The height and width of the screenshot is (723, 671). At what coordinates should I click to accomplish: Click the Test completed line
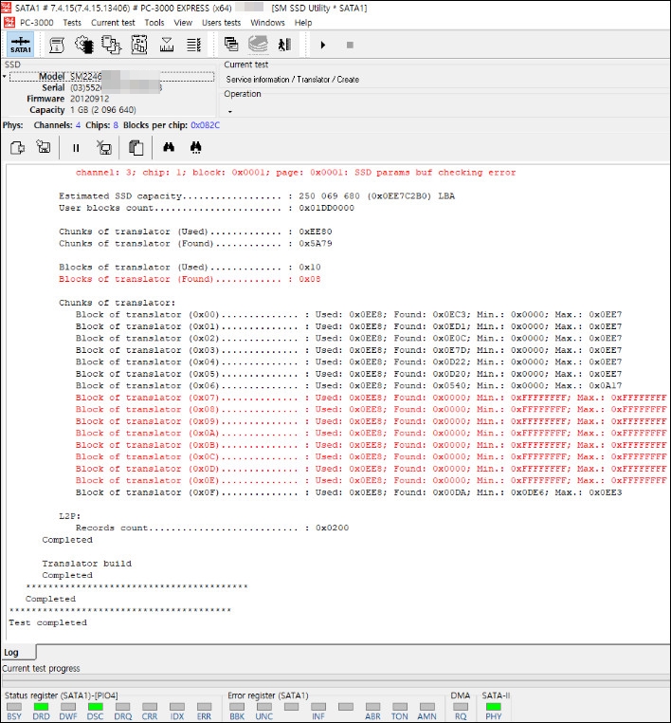47,622
